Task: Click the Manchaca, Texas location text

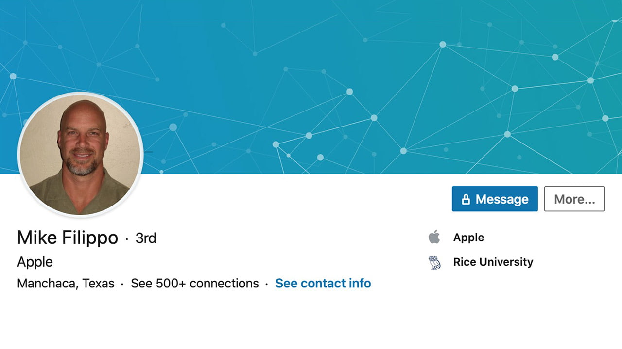Action: tap(66, 283)
